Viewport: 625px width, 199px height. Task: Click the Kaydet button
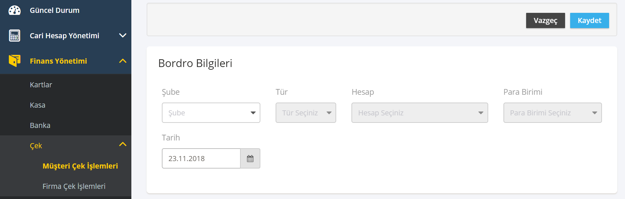pyautogui.click(x=589, y=21)
